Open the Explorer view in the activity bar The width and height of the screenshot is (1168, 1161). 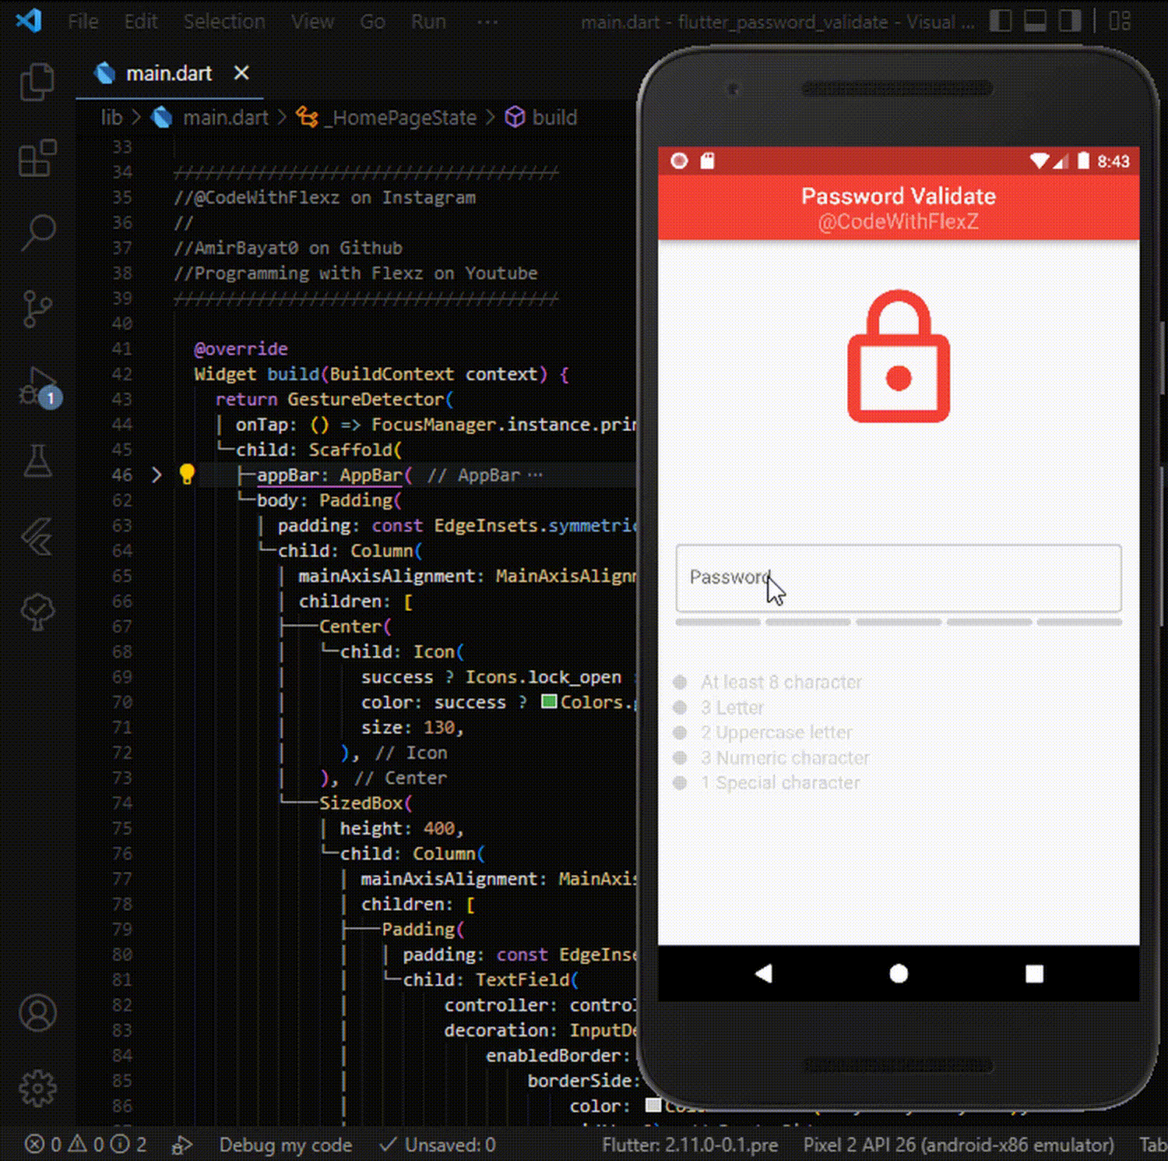coord(37,81)
